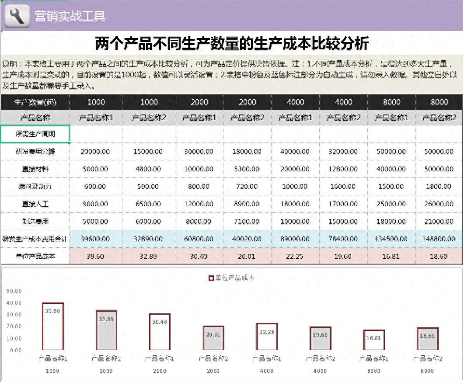
Task: Select the 单位产品成本 row label in table
Action: (35, 257)
